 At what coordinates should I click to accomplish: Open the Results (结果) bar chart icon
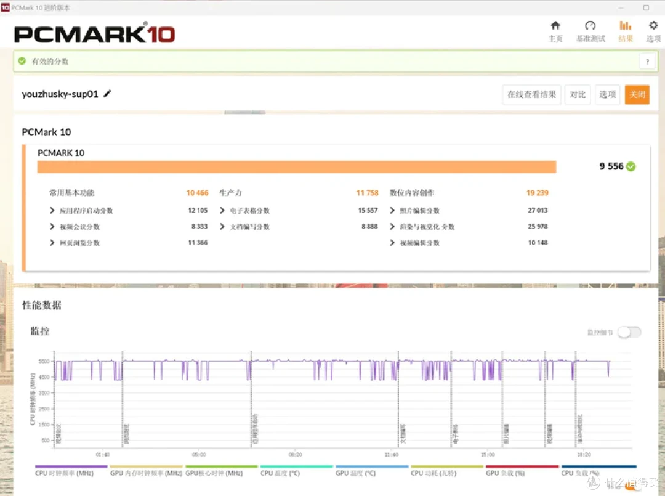coord(625,25)
